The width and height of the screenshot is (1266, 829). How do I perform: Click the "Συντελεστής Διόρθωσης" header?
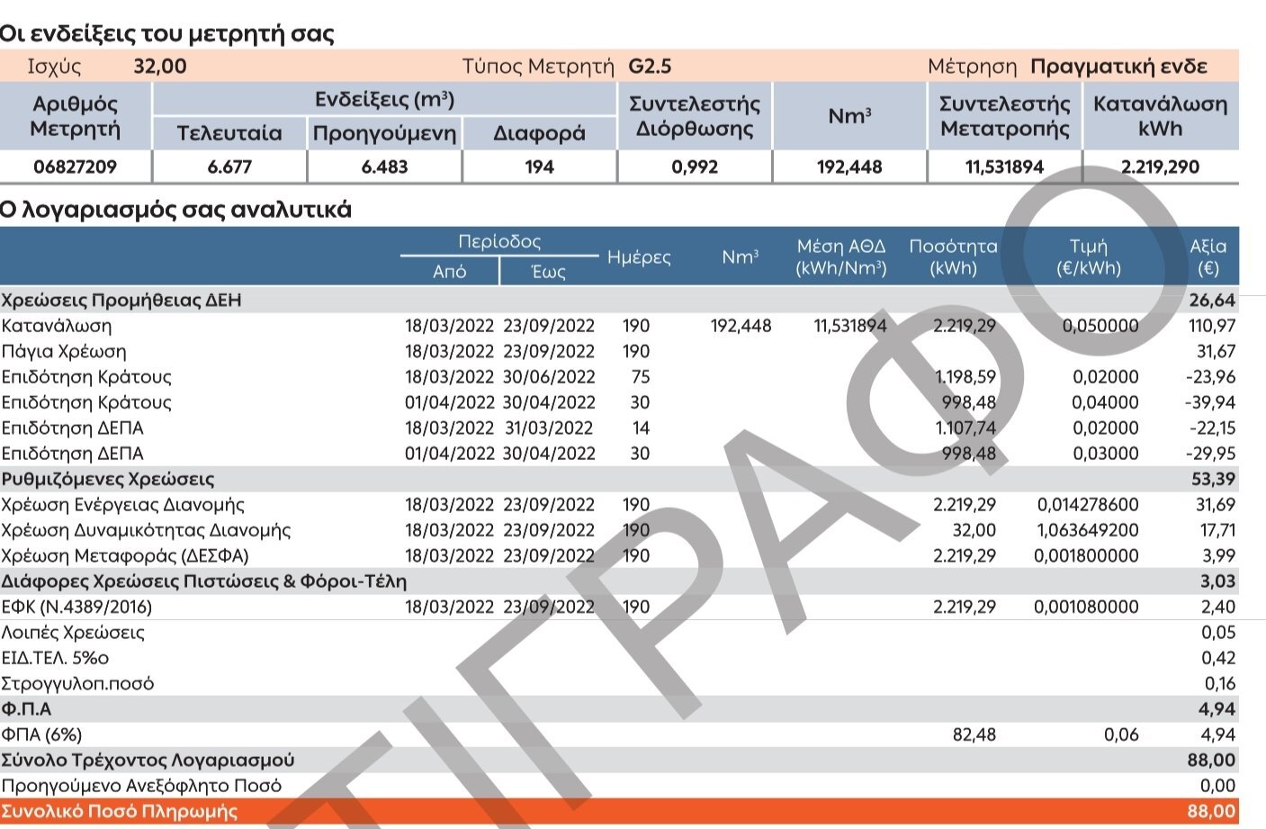(x=695, y=116)
